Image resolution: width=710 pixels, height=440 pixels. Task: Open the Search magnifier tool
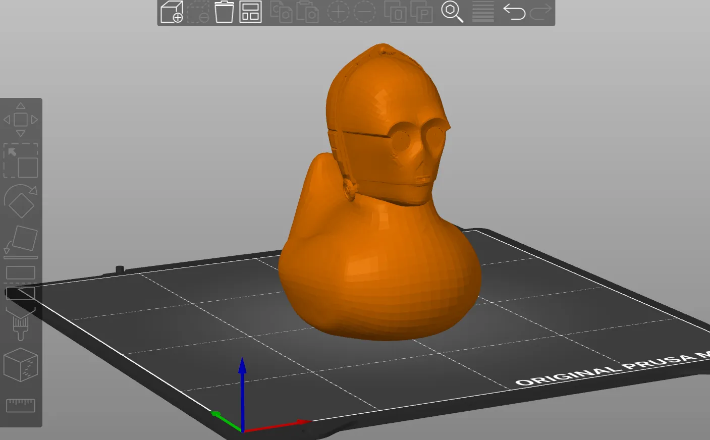452,12
